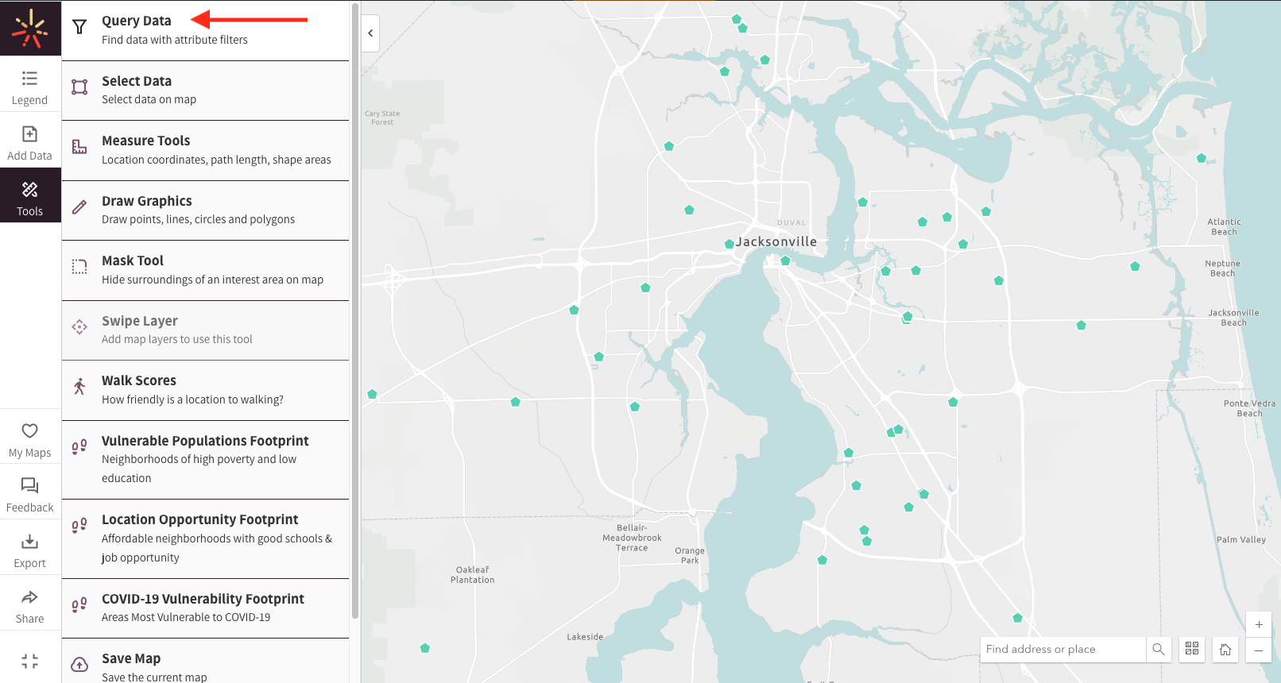Zoom out on the map
1281x683 pixels.
[1258, 650]
